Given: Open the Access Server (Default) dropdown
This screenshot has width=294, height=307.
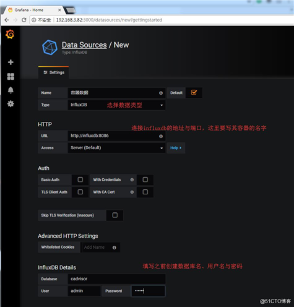Looking at the screenshot, I should (116, 148).
